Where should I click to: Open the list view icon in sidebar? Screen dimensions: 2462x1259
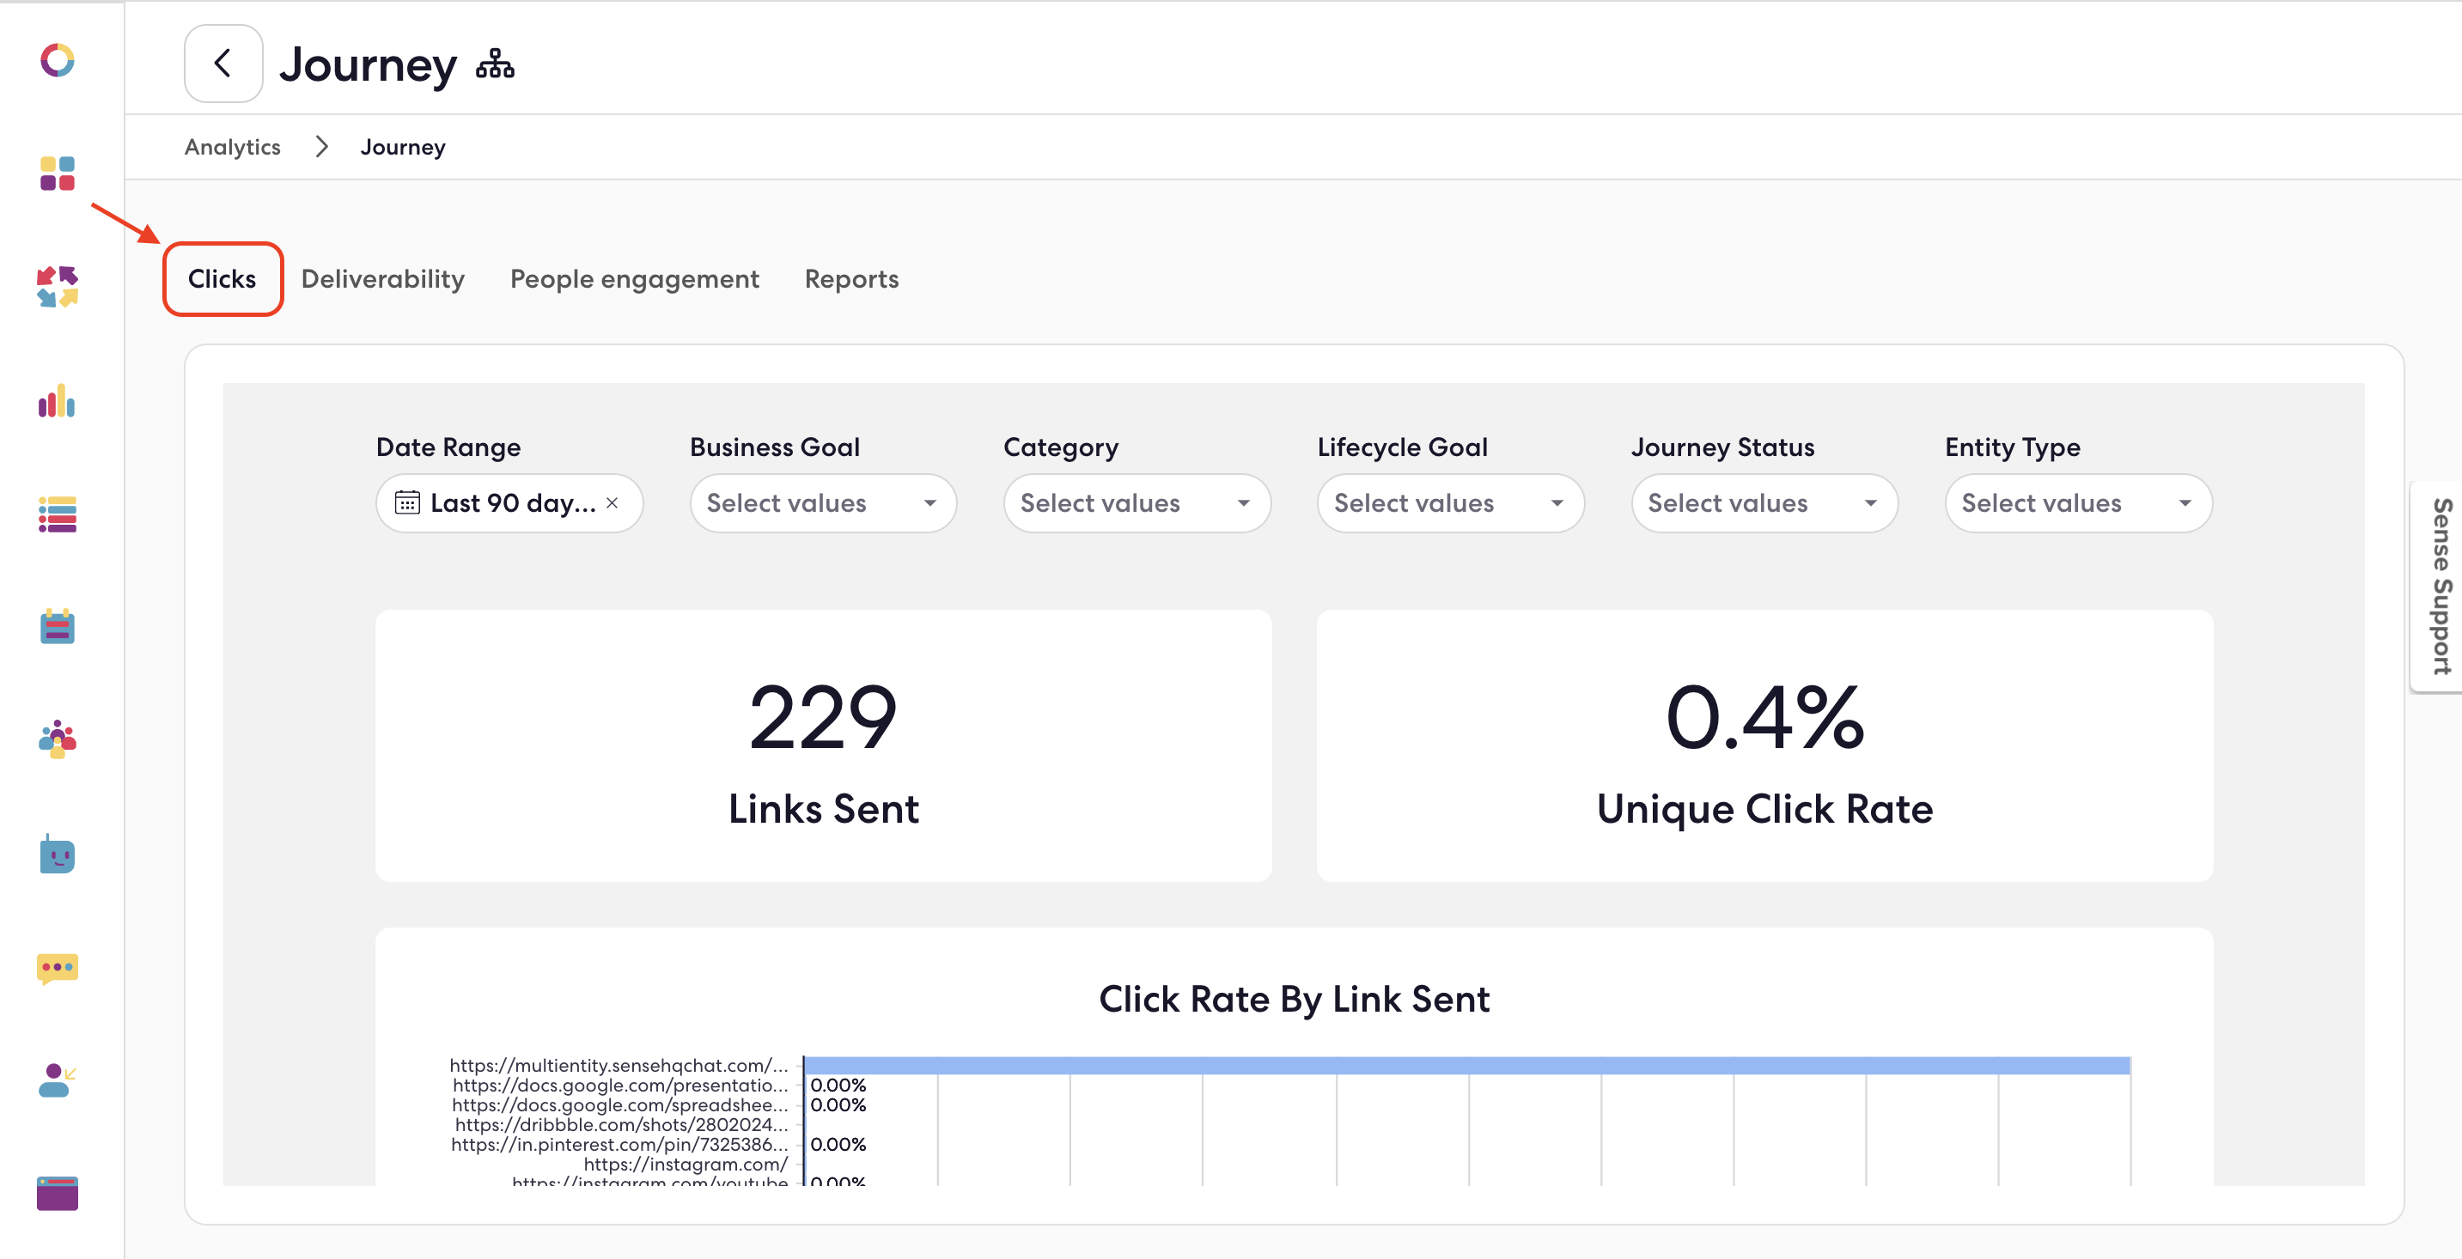pos(57,516)
